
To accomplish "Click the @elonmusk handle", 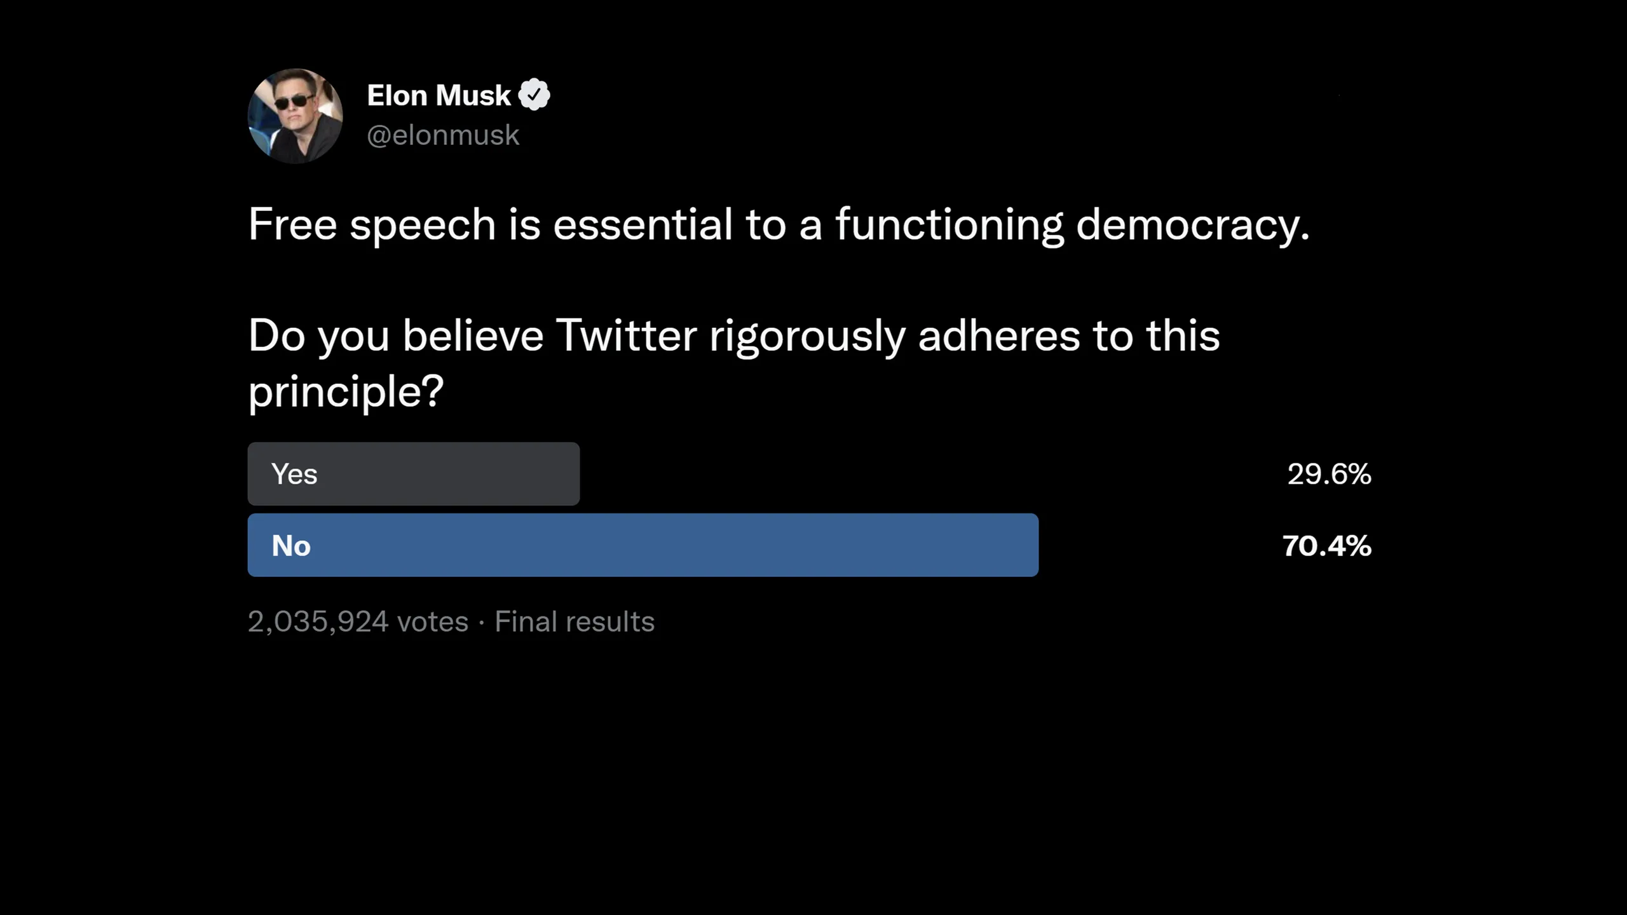I will click(443, 135).
